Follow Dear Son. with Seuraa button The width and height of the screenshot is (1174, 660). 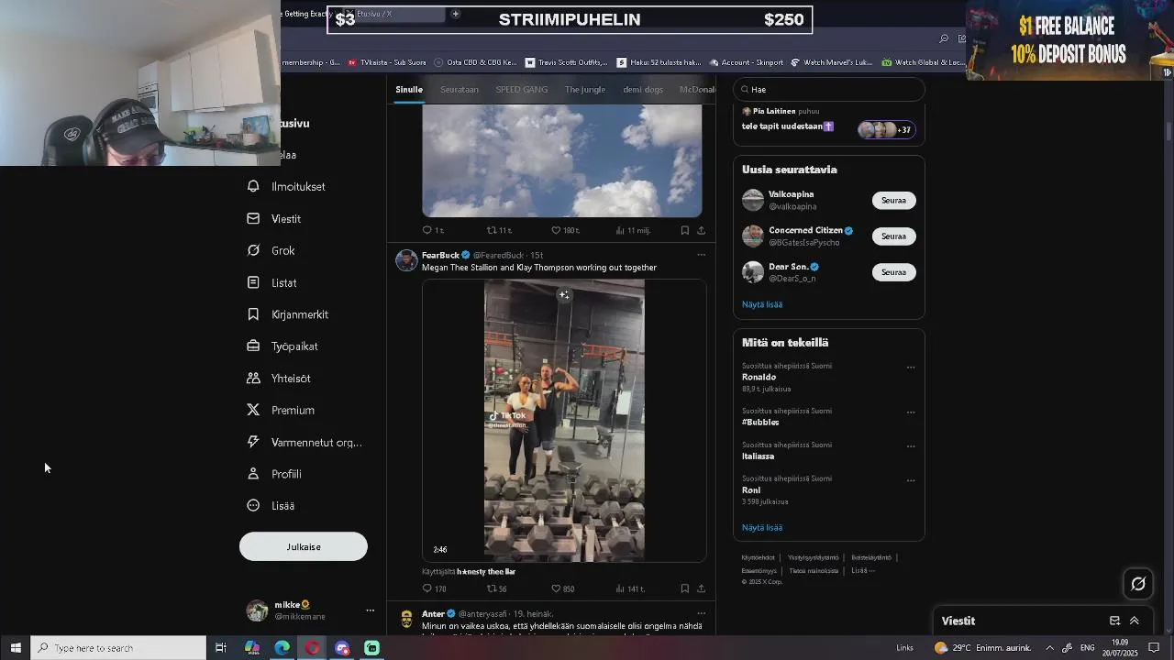point(893,271)
